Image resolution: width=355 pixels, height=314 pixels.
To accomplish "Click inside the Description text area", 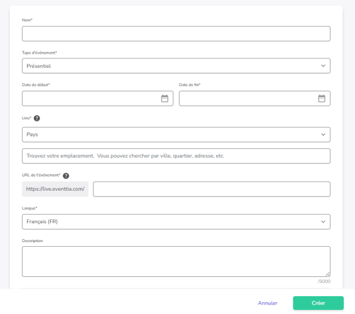I will pos(176,261).
